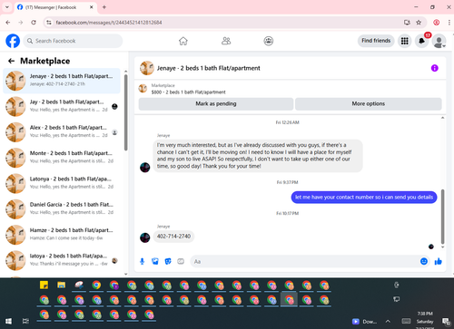The image size is (454, 329).
Task: Open the Windows notification center
Action: [x=446, y=322]
